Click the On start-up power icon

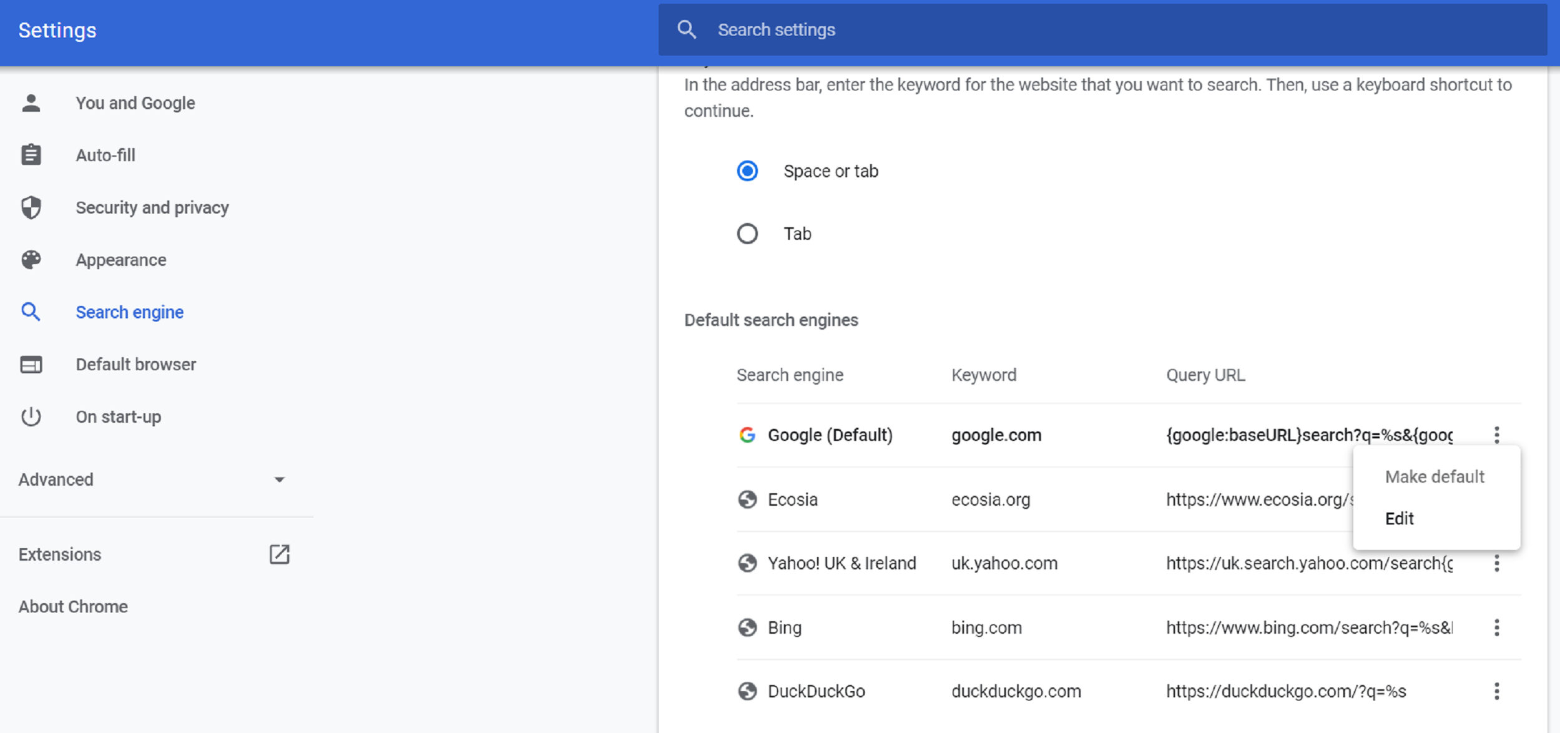pos(31,416)
